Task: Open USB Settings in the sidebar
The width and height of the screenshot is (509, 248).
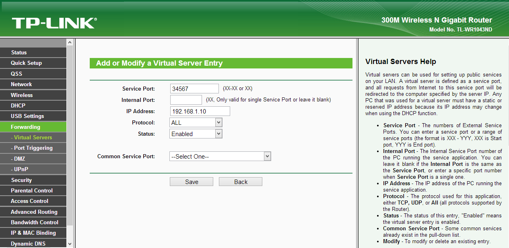Action: [33, 116]
